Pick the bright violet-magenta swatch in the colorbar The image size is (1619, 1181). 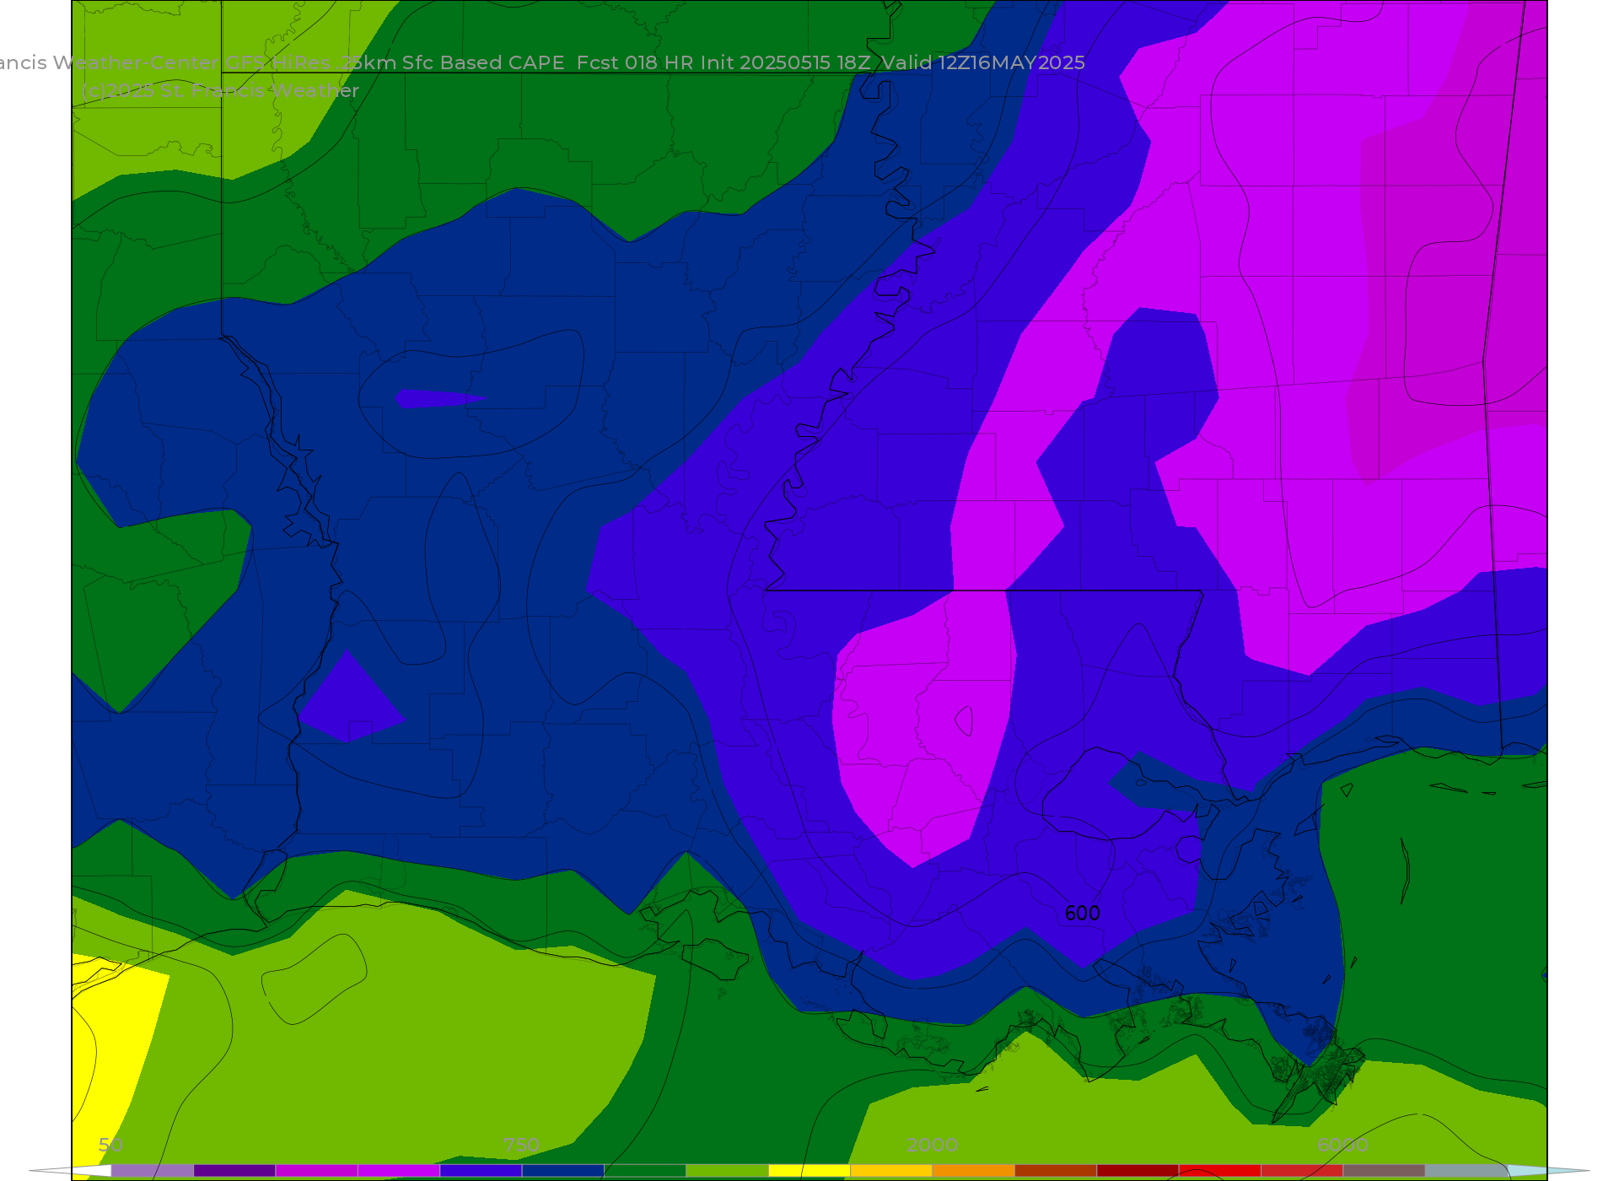tap(399, 1171)
